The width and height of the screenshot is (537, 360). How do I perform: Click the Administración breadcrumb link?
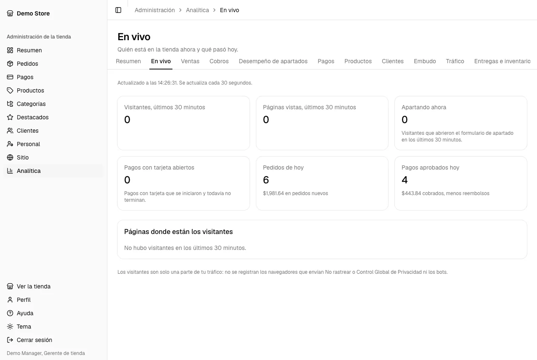[x=155, y=10]
